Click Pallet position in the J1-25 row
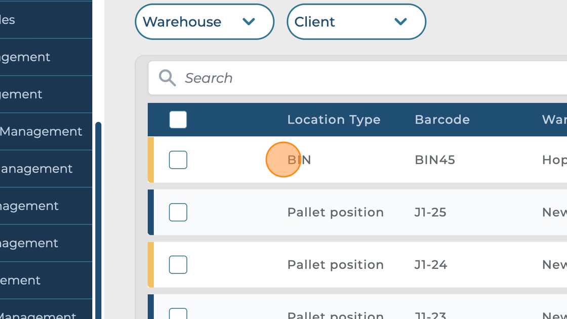 coord(335,212)
